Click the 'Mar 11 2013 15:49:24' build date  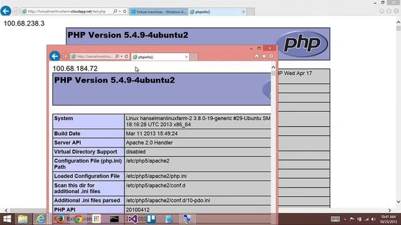click(152, 133)
